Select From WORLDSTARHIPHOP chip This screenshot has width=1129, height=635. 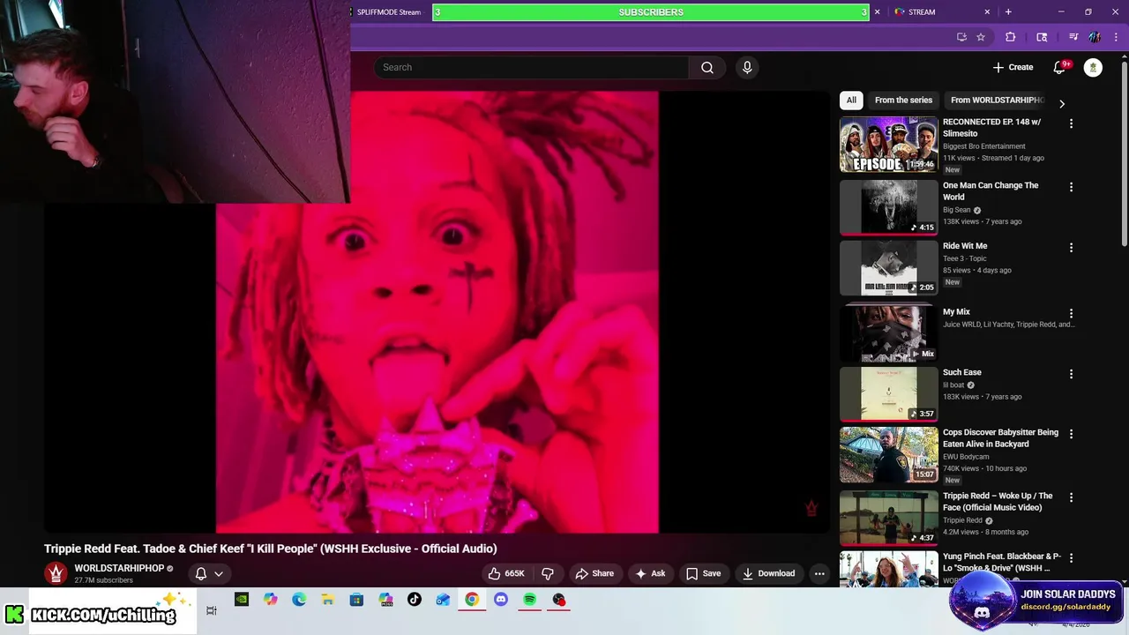(997, 100)
